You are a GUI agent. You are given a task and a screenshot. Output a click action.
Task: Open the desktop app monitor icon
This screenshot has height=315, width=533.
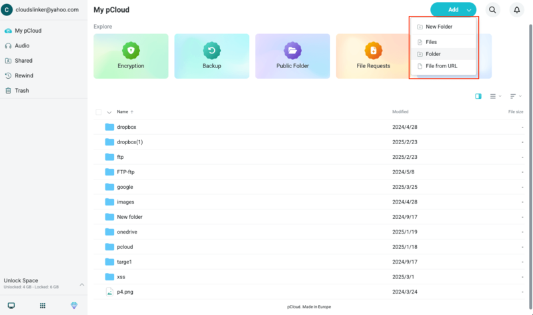11,306
